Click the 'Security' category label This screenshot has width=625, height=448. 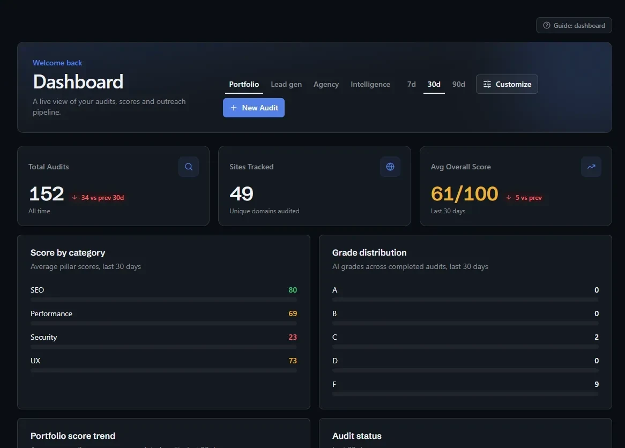point(44,337)
